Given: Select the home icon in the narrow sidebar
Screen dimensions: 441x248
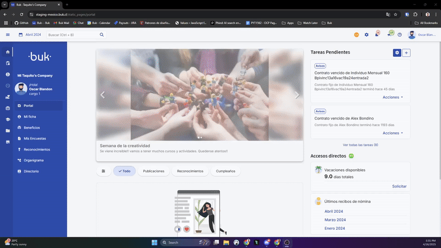Looking at the screenshot, I should tap(8, 52).
